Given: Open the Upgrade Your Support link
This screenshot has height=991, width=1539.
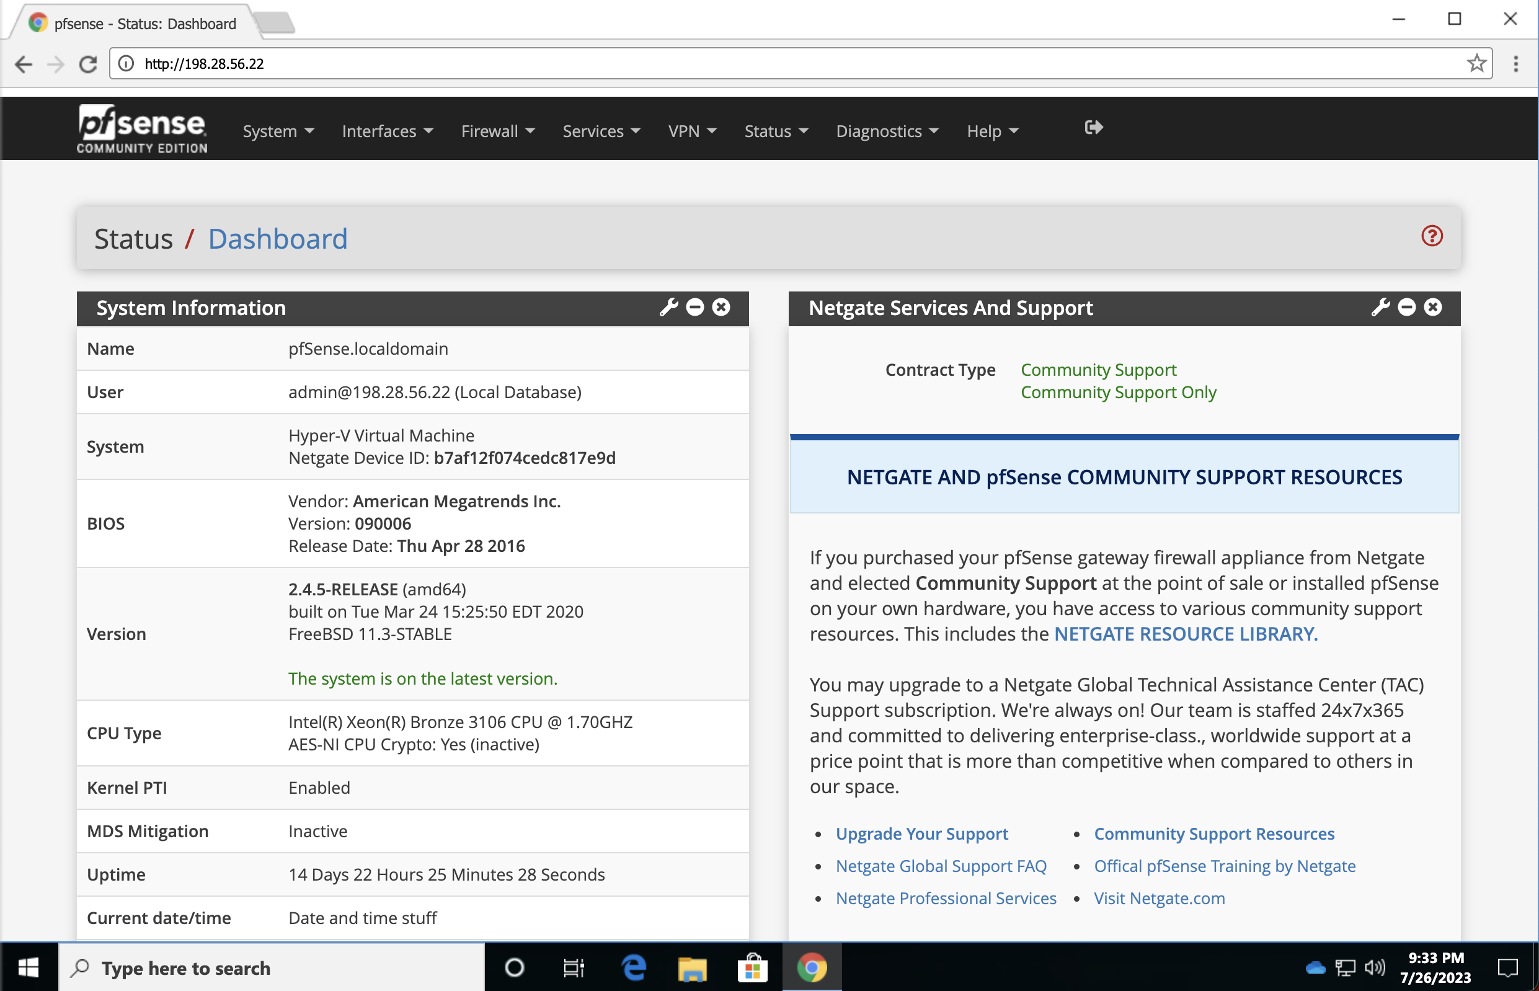Looking at the screenshot, I should (x=921, y=833).
